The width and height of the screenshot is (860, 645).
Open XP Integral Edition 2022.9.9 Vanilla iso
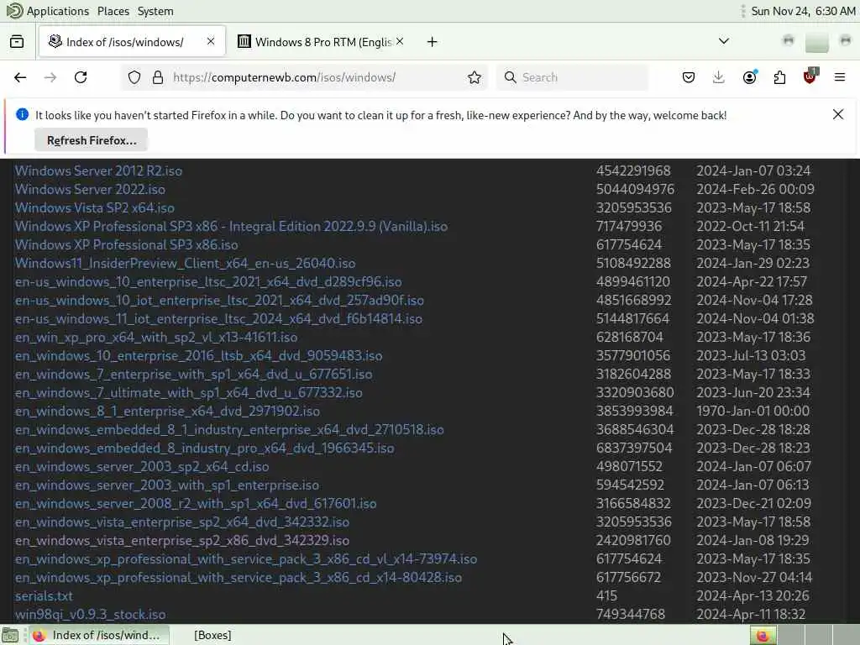(231, 226)
